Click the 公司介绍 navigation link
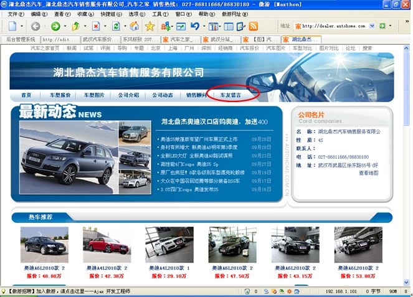The image size is (413, 297). (x=128, y=95)
